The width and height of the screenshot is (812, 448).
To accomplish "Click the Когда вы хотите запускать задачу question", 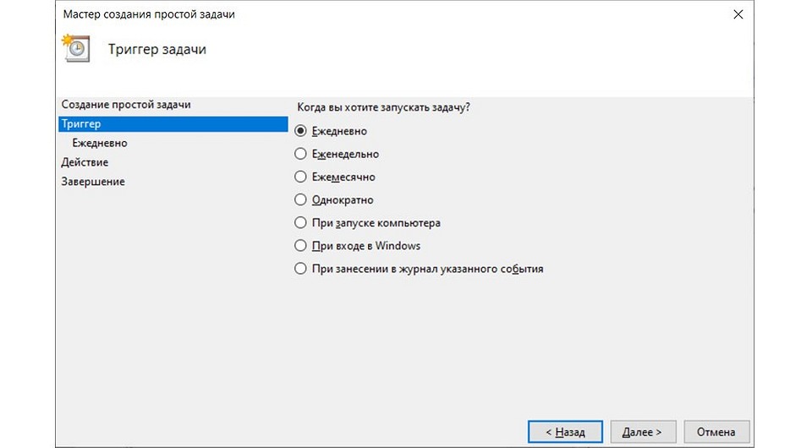I will click(384, 107).
